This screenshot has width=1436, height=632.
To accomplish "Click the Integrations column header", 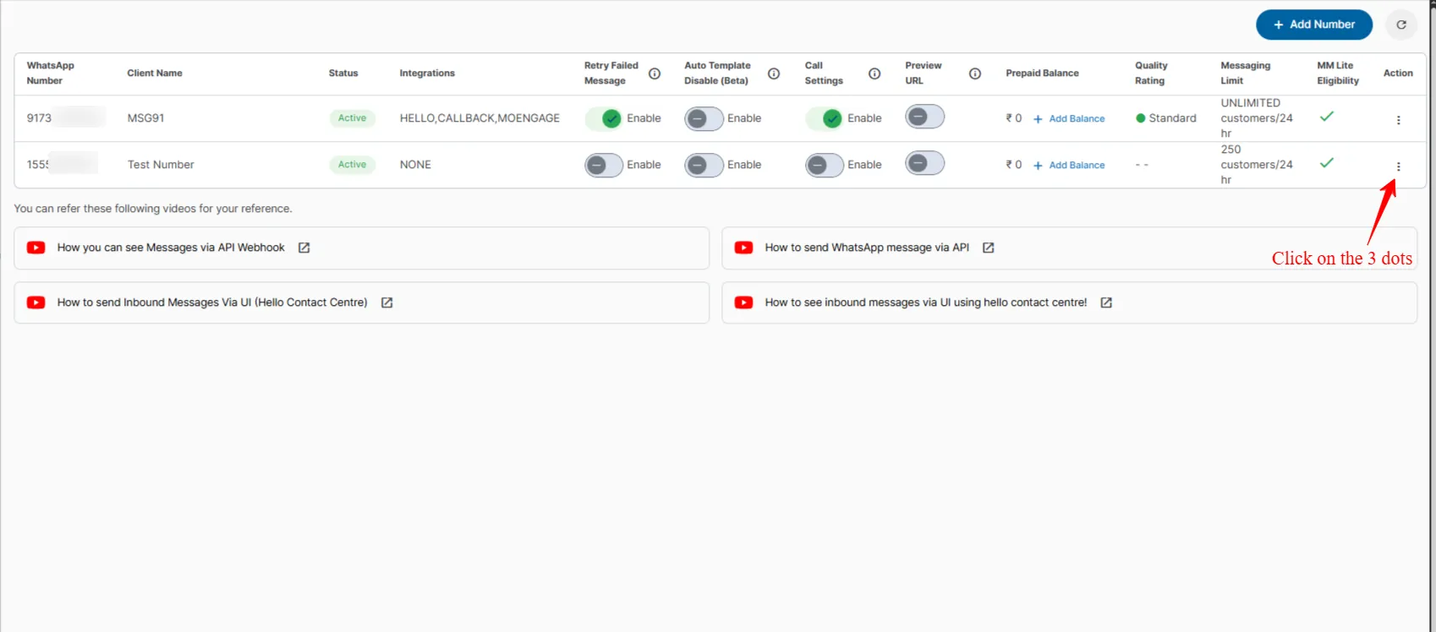I will tap(427, 74).
